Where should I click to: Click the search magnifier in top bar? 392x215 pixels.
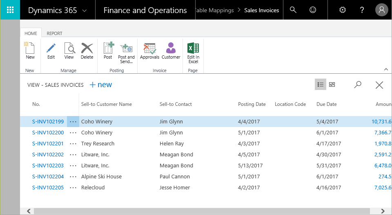coord(293,10)
